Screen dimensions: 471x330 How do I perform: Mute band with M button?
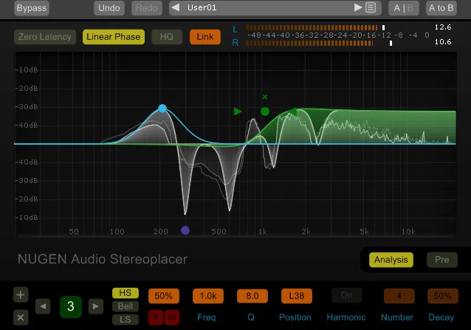172,317
